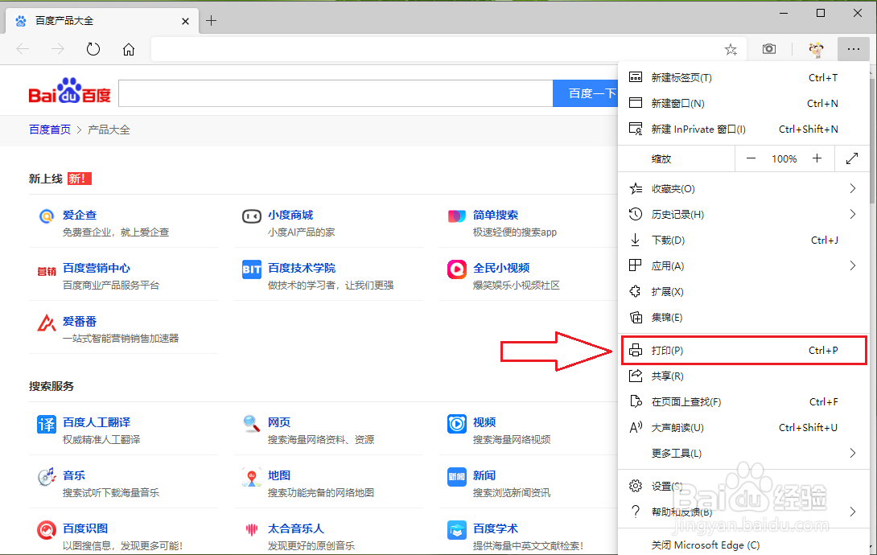Viewport: 877px width, 555px height.
Task: Click the Baidu search input box
Action: coord(336,93)
